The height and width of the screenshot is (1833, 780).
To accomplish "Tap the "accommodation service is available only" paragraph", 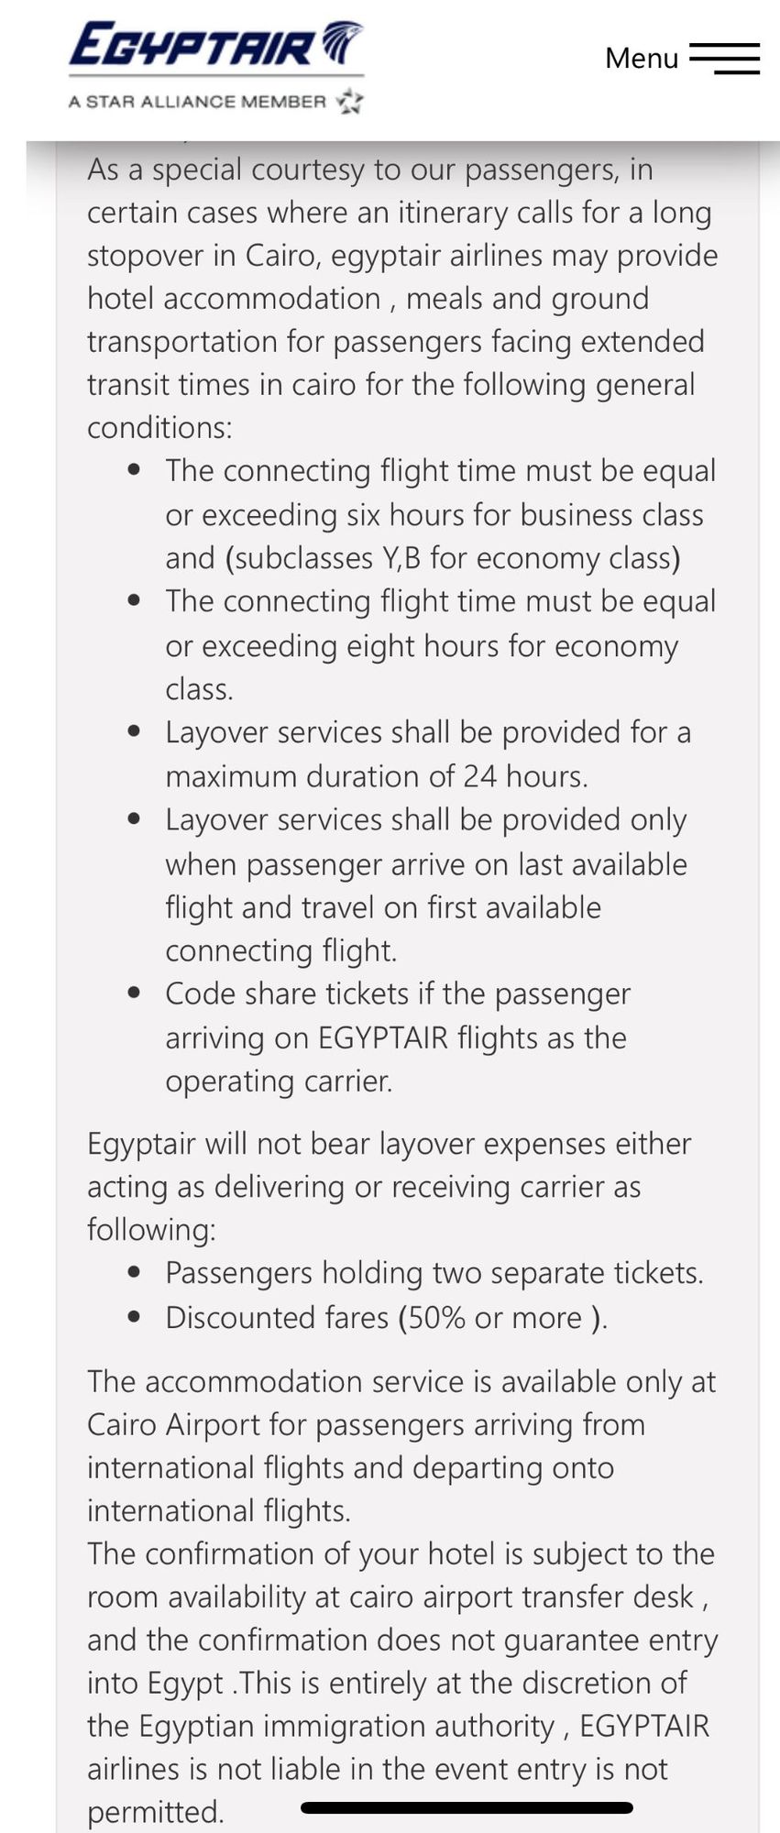I will 401,1445.
